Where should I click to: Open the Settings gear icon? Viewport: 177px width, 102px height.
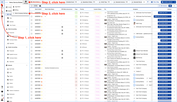26,2
